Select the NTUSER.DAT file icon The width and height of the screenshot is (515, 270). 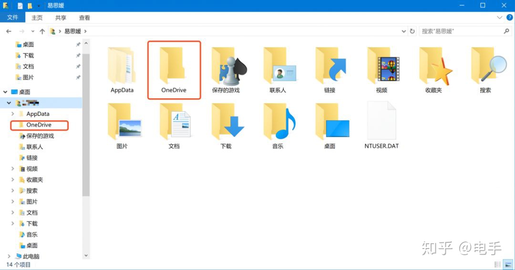(x=381, y=121)
